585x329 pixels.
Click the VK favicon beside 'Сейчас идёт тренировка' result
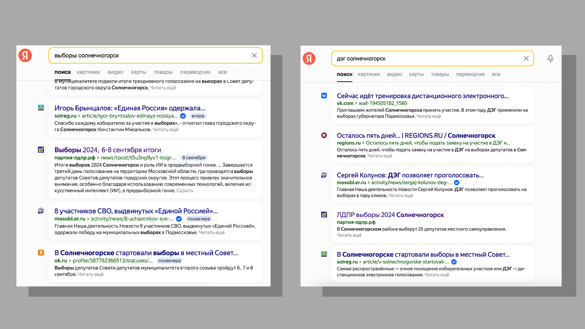(324, 96)
